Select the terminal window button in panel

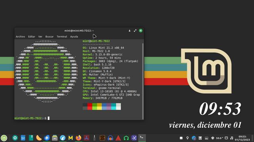point(142,138)
